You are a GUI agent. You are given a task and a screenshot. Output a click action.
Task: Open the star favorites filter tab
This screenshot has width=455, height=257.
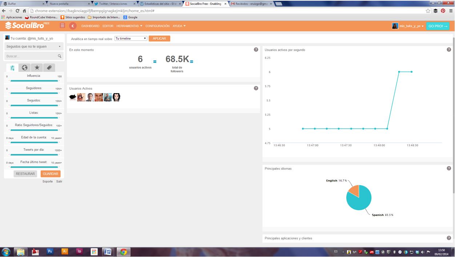point(37,68)
